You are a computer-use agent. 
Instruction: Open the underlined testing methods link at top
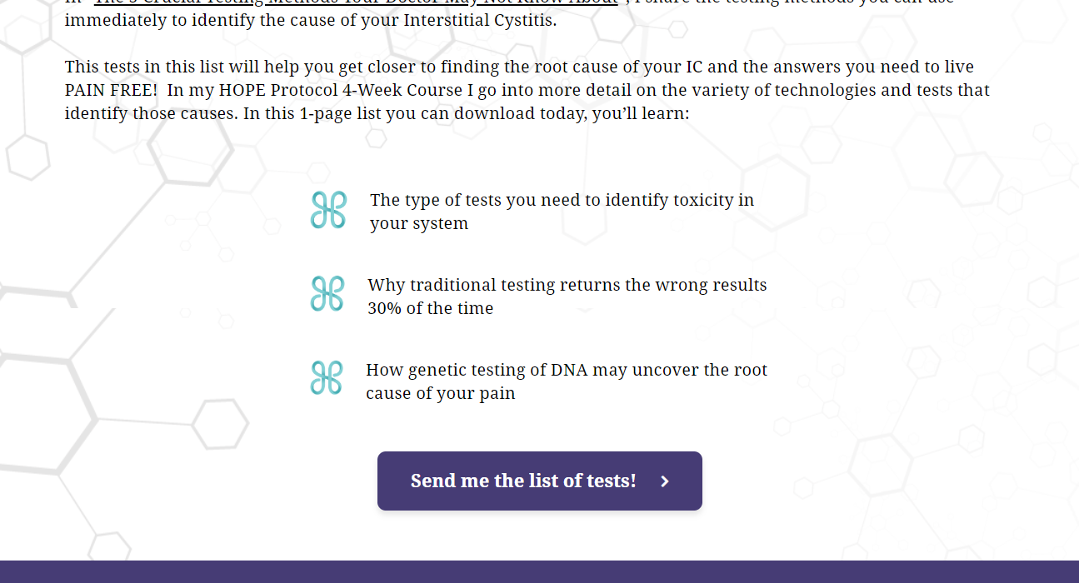tap(356, 2)
